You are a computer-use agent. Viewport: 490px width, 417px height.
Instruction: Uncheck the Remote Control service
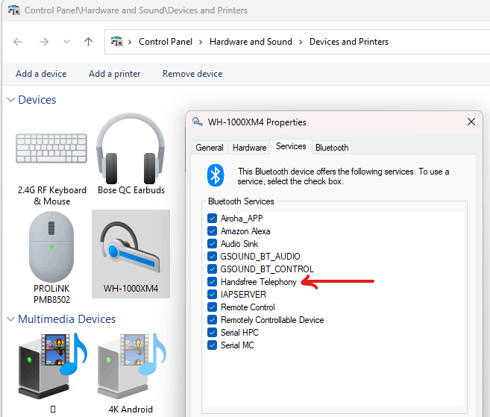[x=212, y=307]
